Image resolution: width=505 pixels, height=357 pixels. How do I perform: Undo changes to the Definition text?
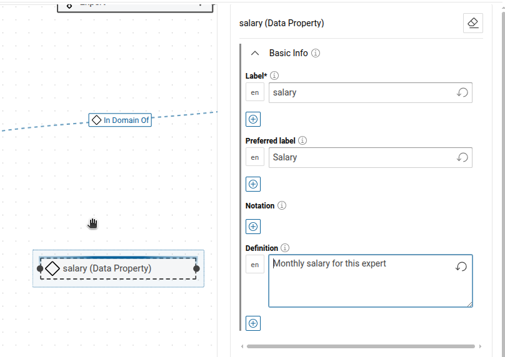(461, 267)
